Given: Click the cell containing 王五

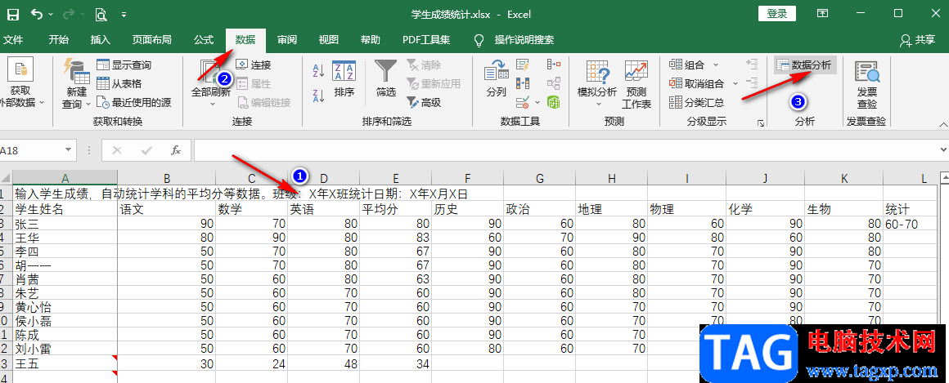Looking at the screenshot, I should (x=65, y=363).
